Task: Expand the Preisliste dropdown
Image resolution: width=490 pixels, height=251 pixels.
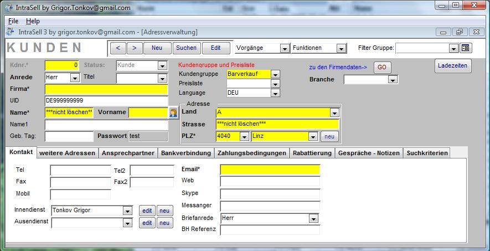Action: click(x=275, y=84)
